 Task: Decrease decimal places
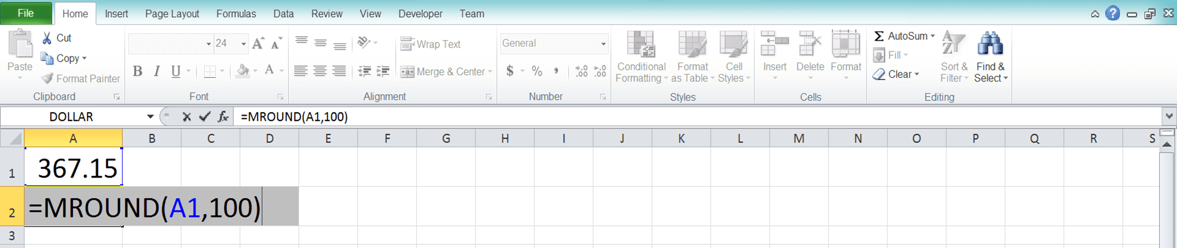(x=600, y=71)
